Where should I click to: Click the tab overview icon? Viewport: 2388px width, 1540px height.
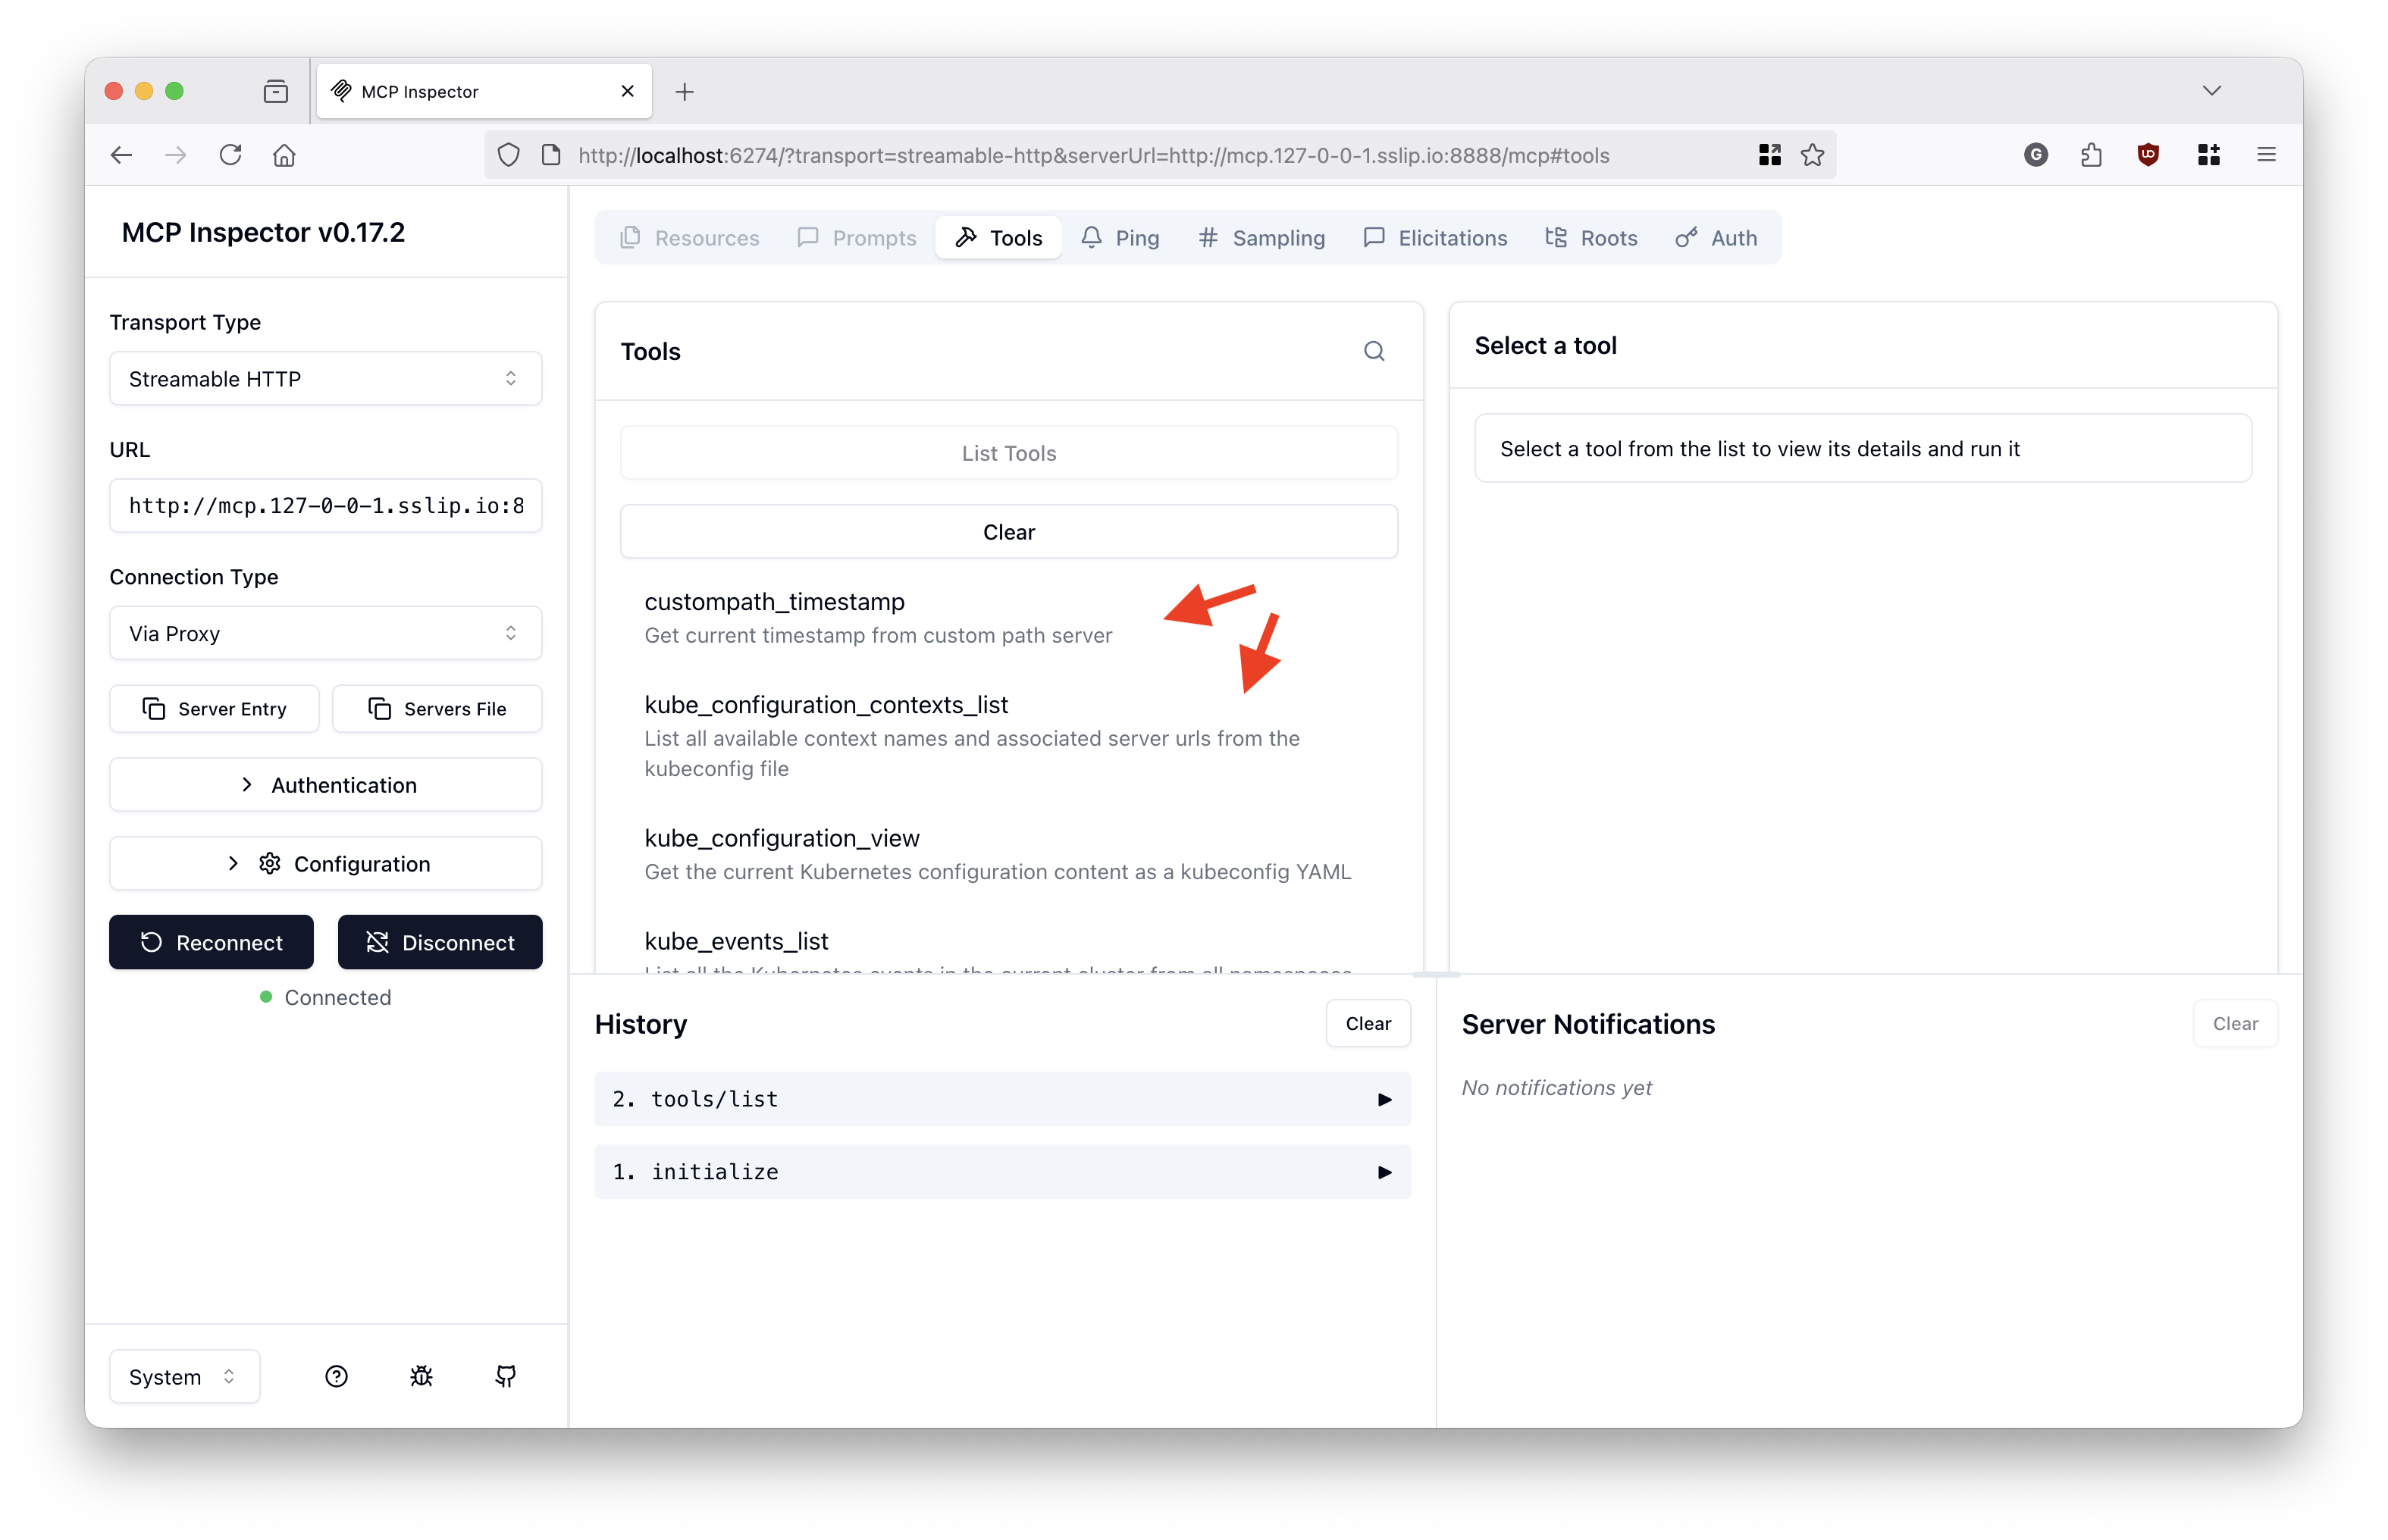(x=276, y=92)
